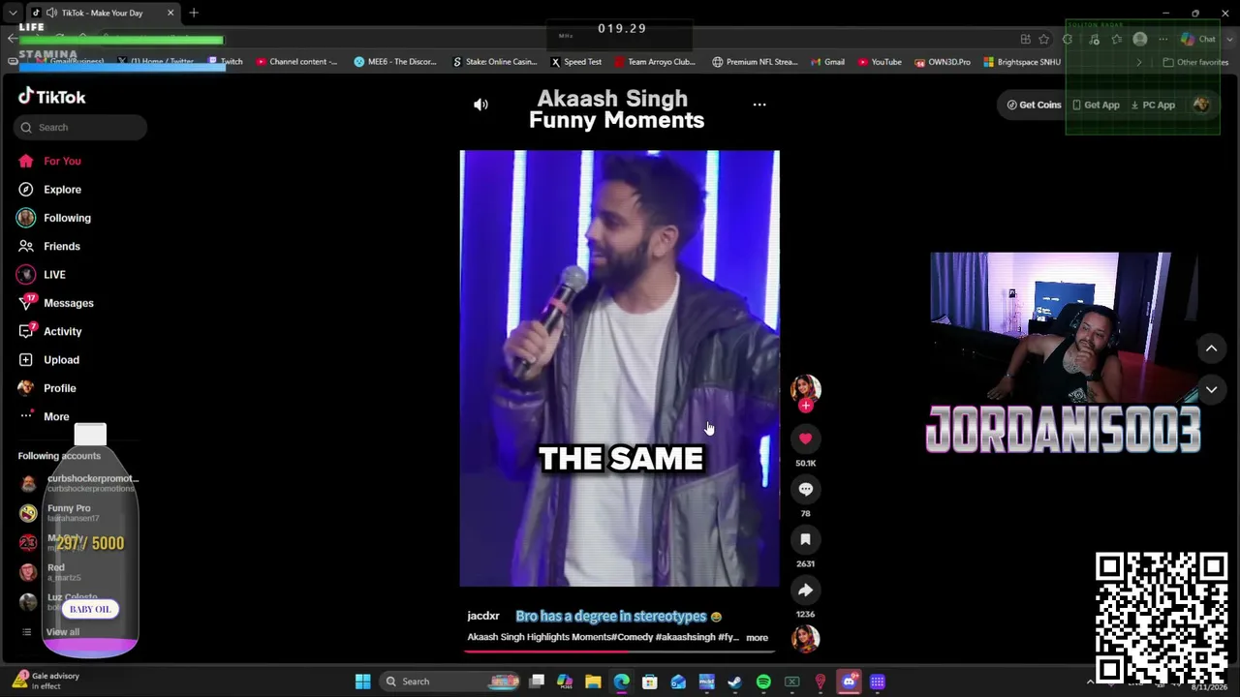1240x697 pixels.
Task: Open the Friends page
Action: pos(49,246)
